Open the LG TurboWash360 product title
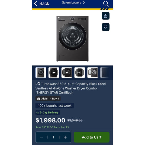Viewport: 145px width, 145px height. [x=70, y=88]
